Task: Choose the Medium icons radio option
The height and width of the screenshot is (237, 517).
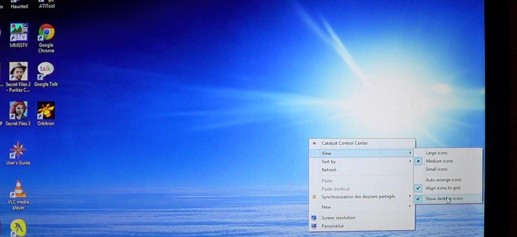Action: 439,161
